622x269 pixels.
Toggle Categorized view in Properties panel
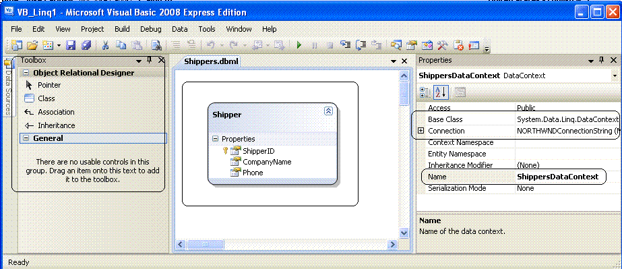(425, 92)
